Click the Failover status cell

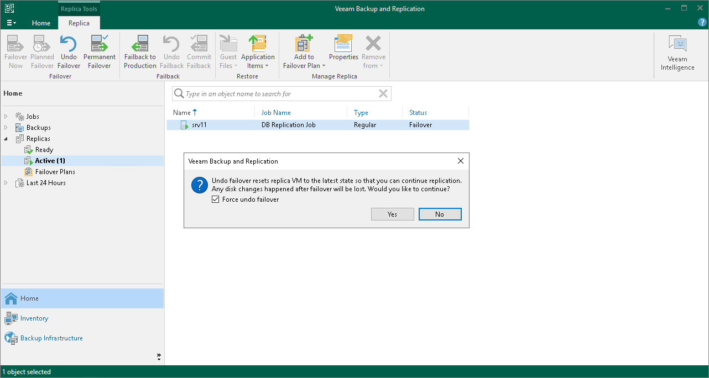click(420, 125)
